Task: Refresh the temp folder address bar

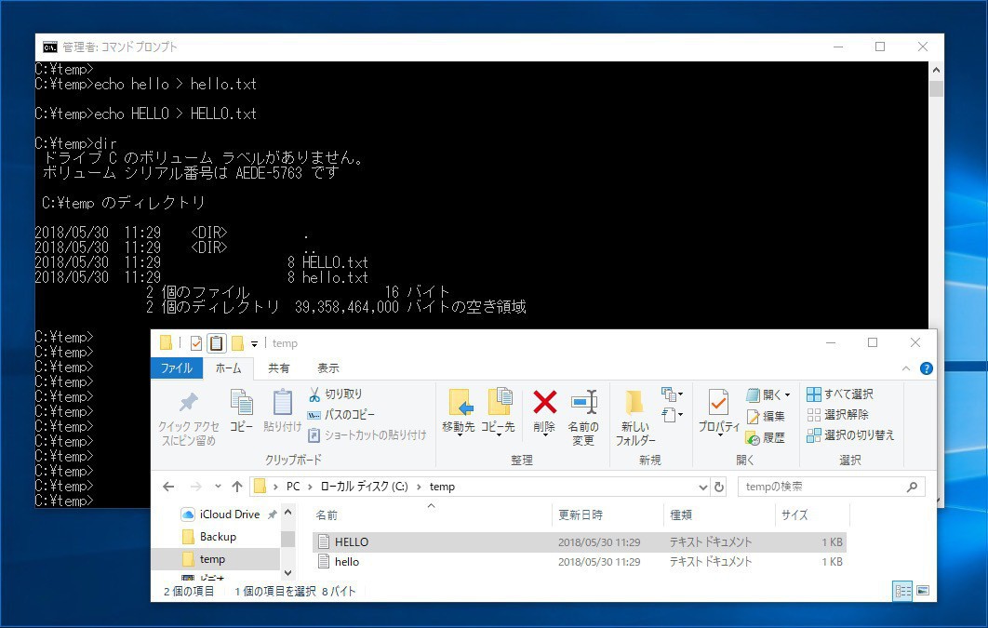Action: click(x=719, y=487)
